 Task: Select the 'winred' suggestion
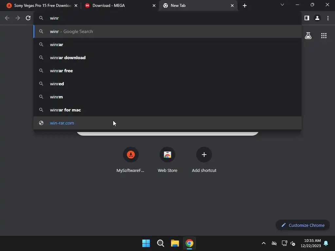(168, 84)
